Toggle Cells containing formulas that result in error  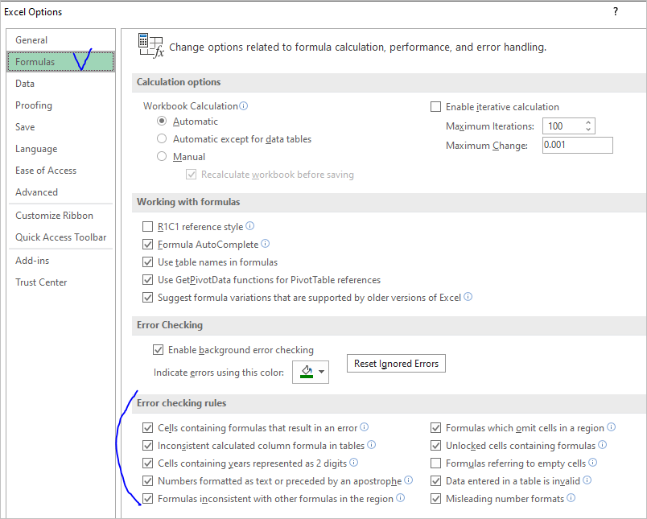coord(147,428)
